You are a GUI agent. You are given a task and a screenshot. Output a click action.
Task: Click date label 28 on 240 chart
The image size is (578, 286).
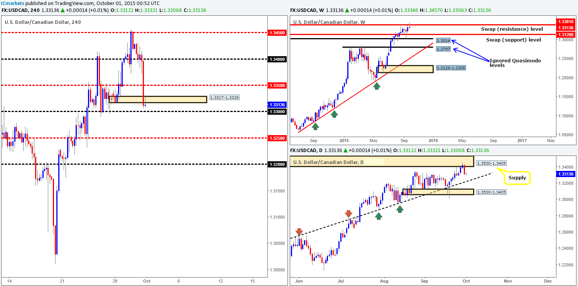coord(115,281)
